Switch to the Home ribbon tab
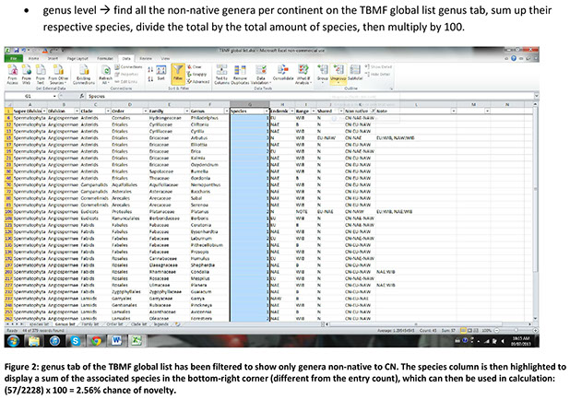The image size is (570, 400). 33,58
